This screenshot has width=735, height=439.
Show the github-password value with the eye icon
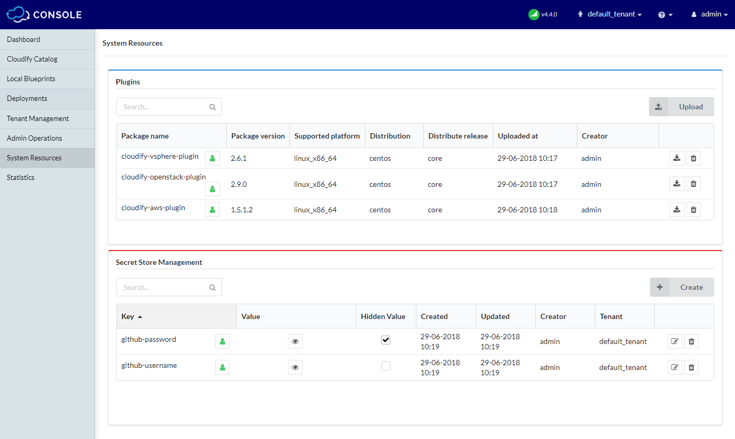[x=295, y=341]
